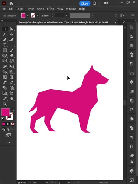Expand the tools panel to two columns
Viewport: 138px width, 184px height.
2,21
